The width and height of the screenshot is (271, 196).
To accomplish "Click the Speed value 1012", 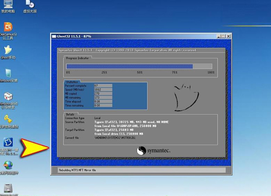I will click(103, 89).
